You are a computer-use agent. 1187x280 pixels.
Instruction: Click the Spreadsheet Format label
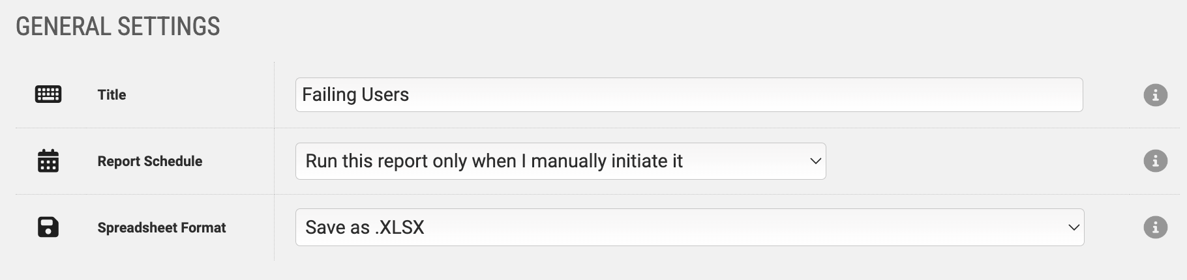[x=162, y=228]
